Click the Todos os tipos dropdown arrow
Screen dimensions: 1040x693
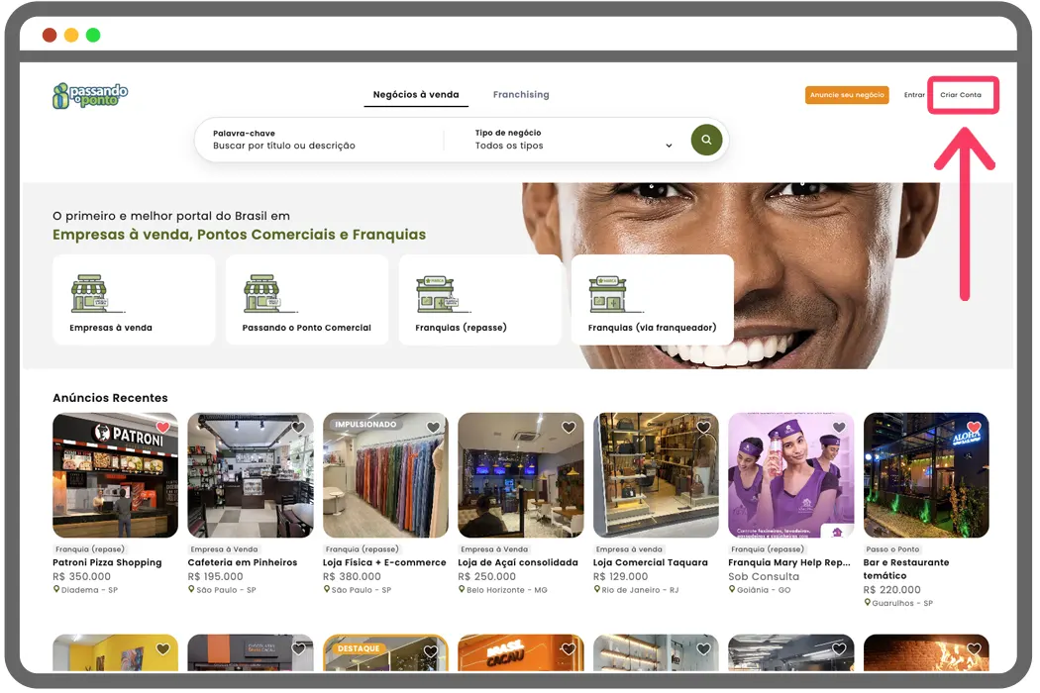click(669, 146)
